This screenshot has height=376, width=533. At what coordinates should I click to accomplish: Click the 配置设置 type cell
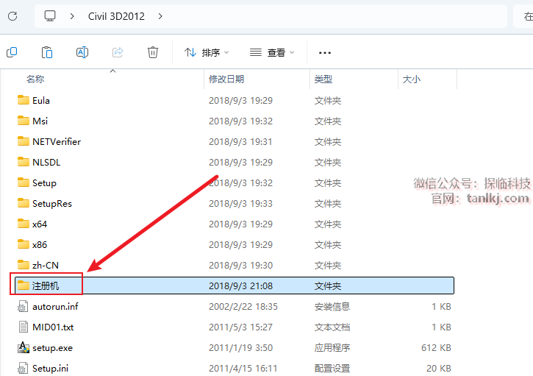click(332, 369)
